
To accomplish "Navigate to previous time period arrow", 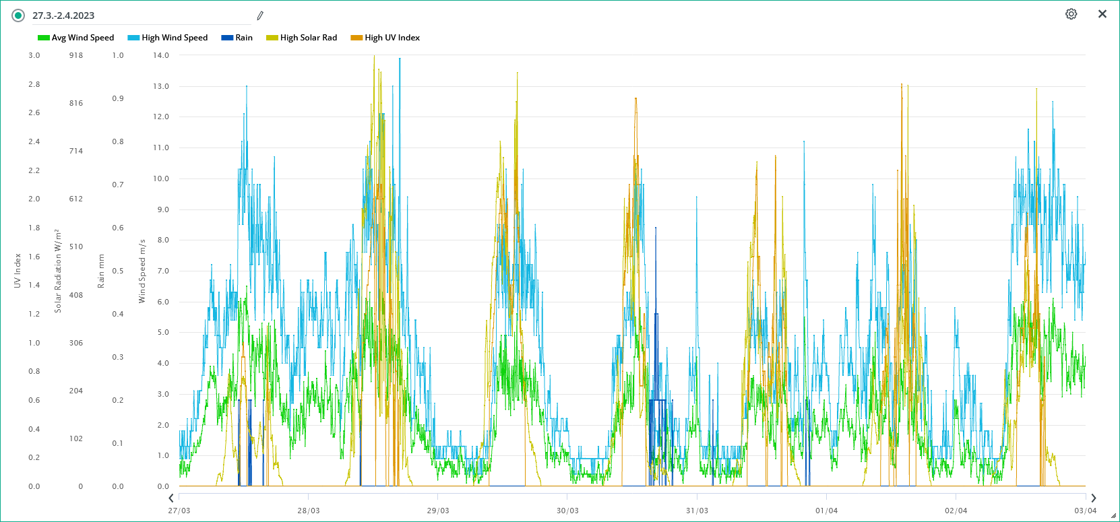I will (171, 498).
